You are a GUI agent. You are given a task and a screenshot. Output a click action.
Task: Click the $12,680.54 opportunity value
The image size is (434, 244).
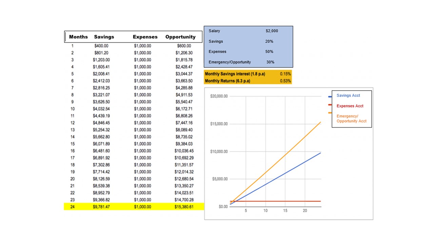point(184,179)
